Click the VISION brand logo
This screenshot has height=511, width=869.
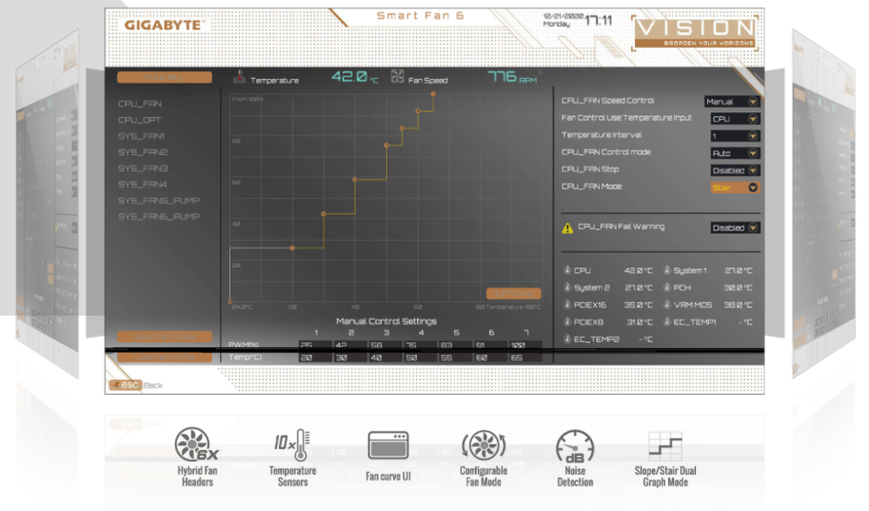tap(695, 33)
